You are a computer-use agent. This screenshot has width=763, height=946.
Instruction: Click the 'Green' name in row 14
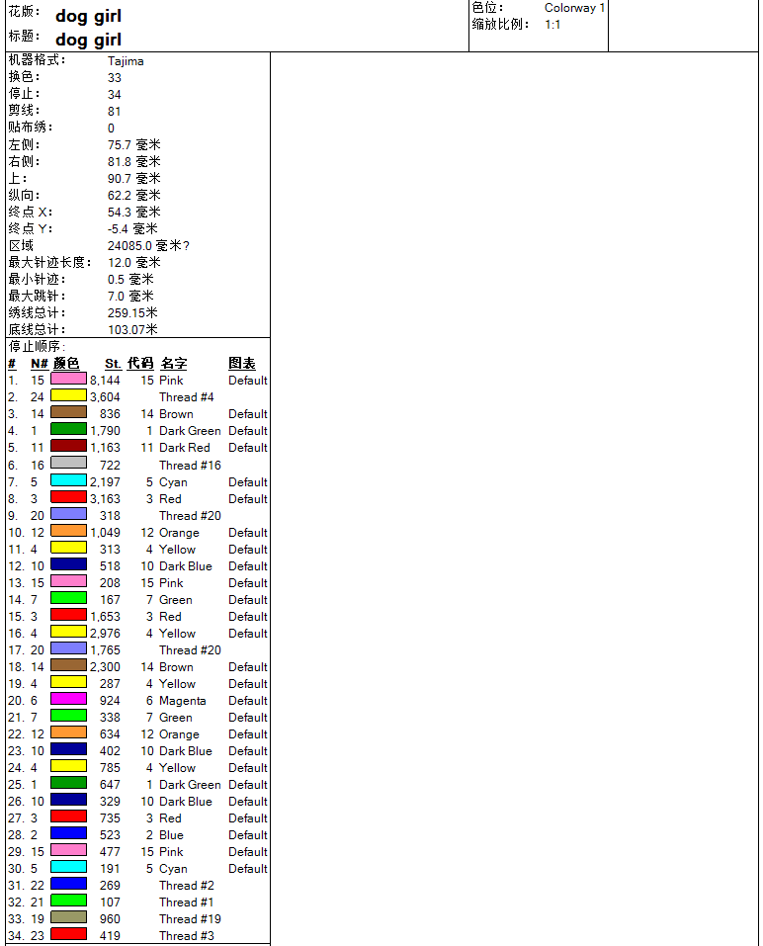pos(176,600)
